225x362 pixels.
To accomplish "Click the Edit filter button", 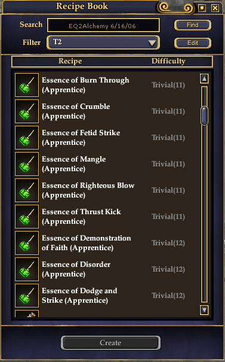I will (193, 43).
